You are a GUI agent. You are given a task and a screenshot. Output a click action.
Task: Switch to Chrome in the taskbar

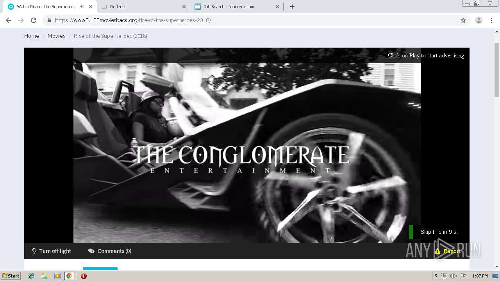[x=69, y=276]
